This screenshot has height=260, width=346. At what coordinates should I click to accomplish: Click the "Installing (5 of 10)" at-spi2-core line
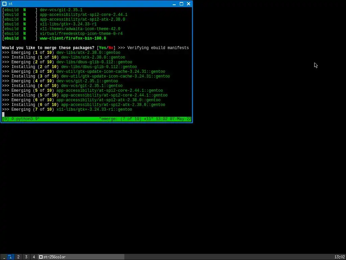pos(85,95)
